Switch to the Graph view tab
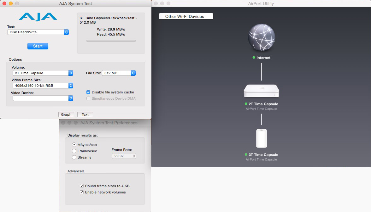The image size is (371, 212). click(66, 114)
